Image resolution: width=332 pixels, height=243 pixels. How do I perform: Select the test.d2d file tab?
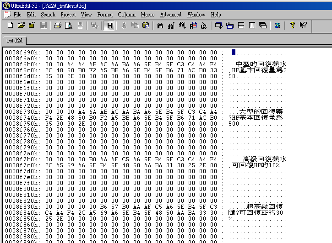pos(14,41)
